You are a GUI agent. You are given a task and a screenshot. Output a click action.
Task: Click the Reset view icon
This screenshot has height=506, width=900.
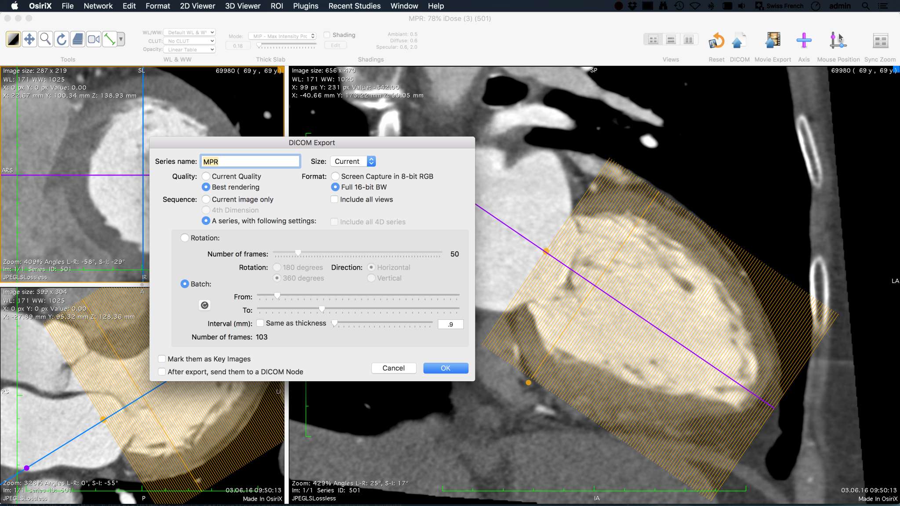(x=716, y=41)
